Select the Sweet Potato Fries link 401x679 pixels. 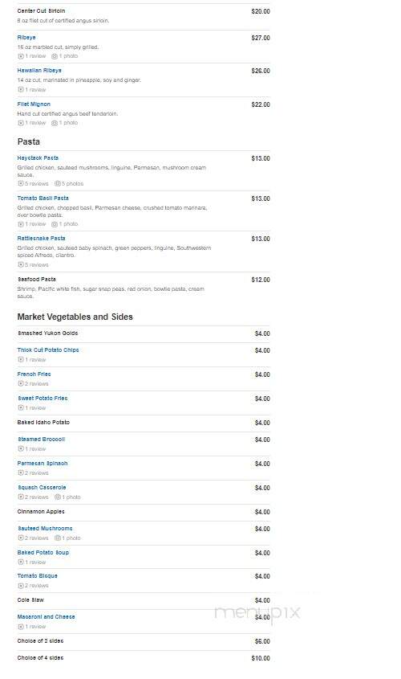[43, 398]
